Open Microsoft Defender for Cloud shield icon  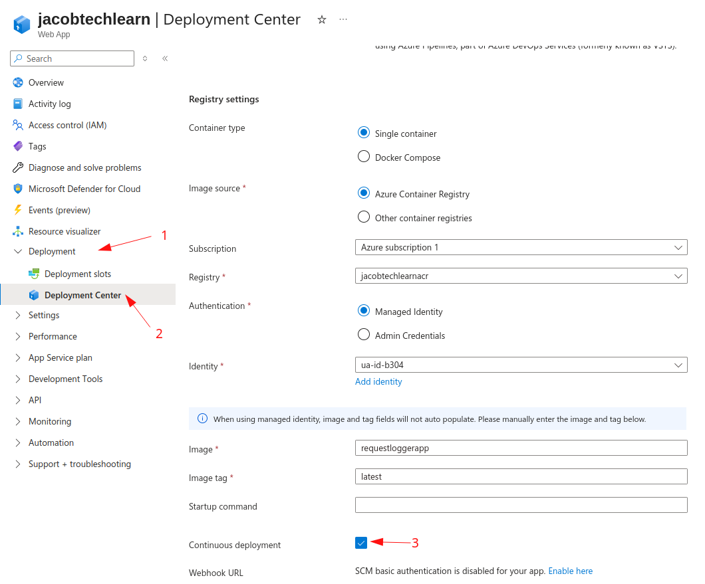click(18, 189)
